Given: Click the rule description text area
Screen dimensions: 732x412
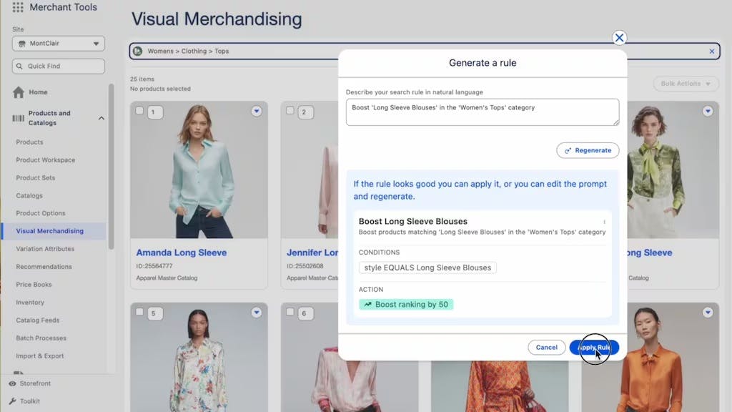Looking at the screenshot, I should click(483, 112).
